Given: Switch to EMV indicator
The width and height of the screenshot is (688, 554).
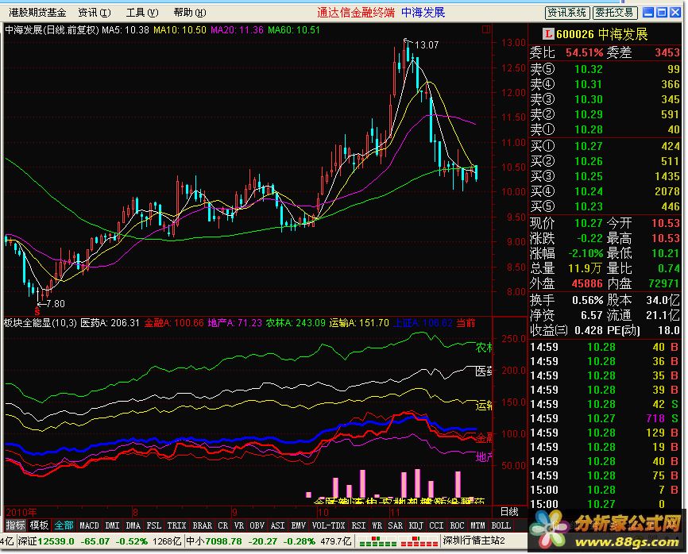Looking at the screenshot, I should pyautogui.click(x=299, y=525).
